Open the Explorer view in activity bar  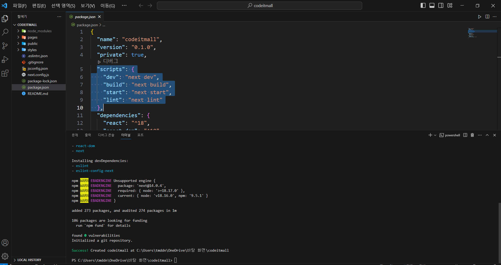point(5,19)
